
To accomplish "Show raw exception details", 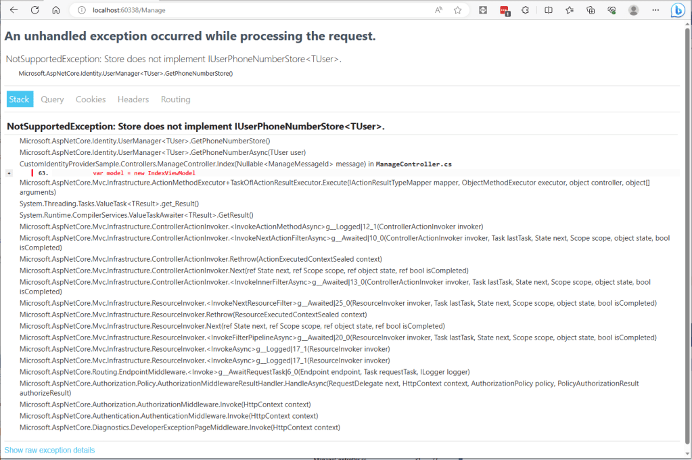I will [49, 450].
